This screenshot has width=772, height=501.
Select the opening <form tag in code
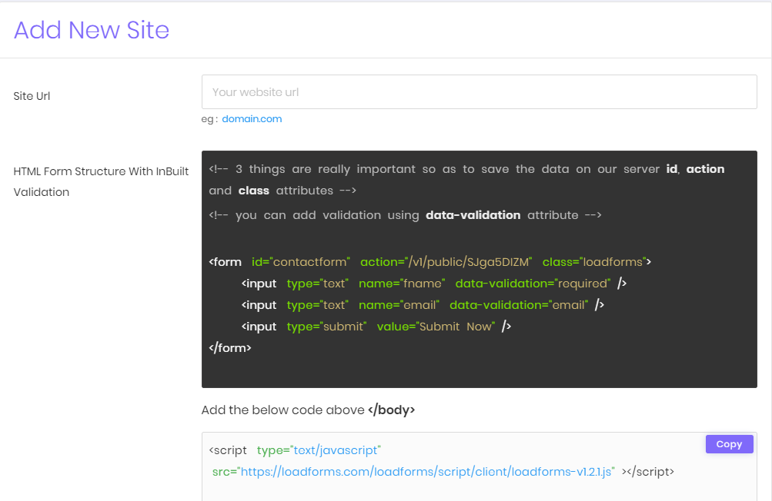pos(225,261)
